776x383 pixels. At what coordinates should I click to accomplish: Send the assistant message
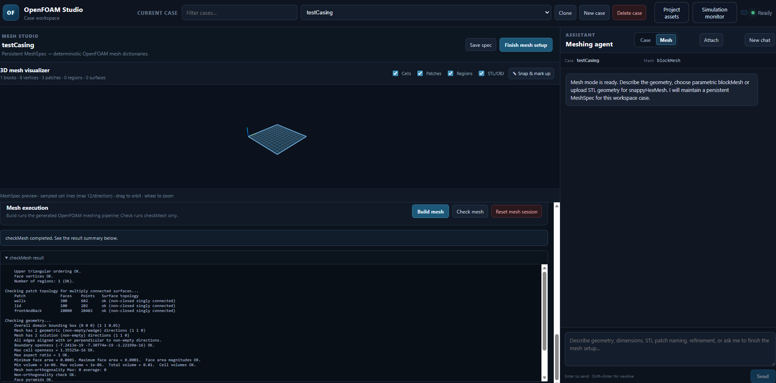pos(763,376)
